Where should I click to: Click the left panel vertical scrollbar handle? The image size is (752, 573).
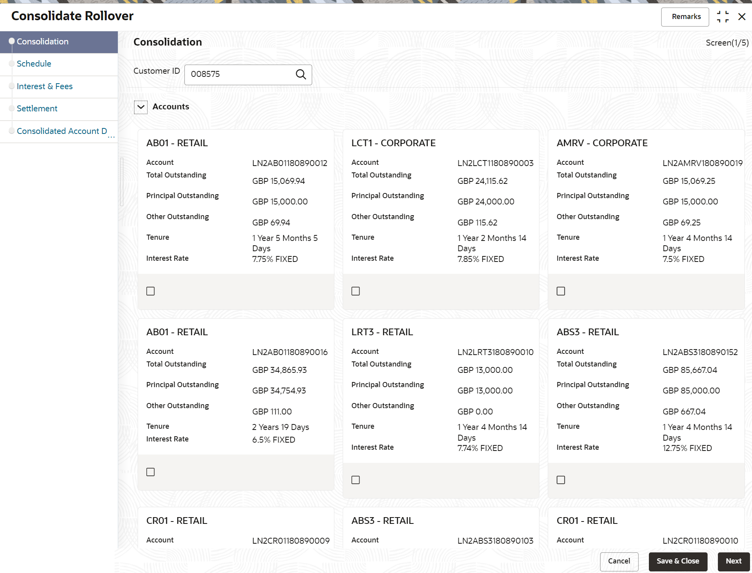[122, 182]
